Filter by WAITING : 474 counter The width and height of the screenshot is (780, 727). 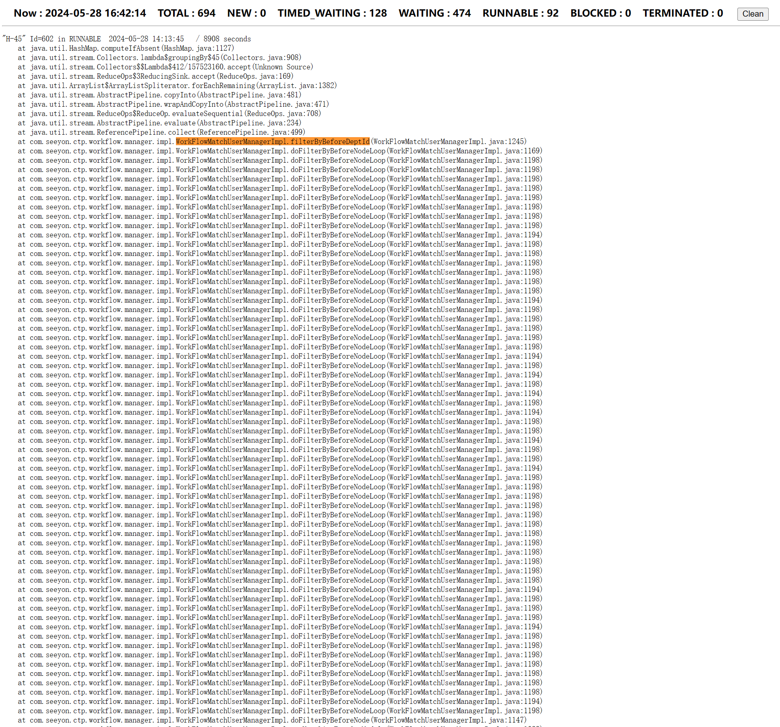point(435,13)
